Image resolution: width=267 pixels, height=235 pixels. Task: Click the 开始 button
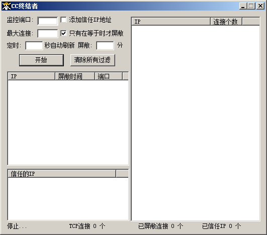(x=41, y=60)
